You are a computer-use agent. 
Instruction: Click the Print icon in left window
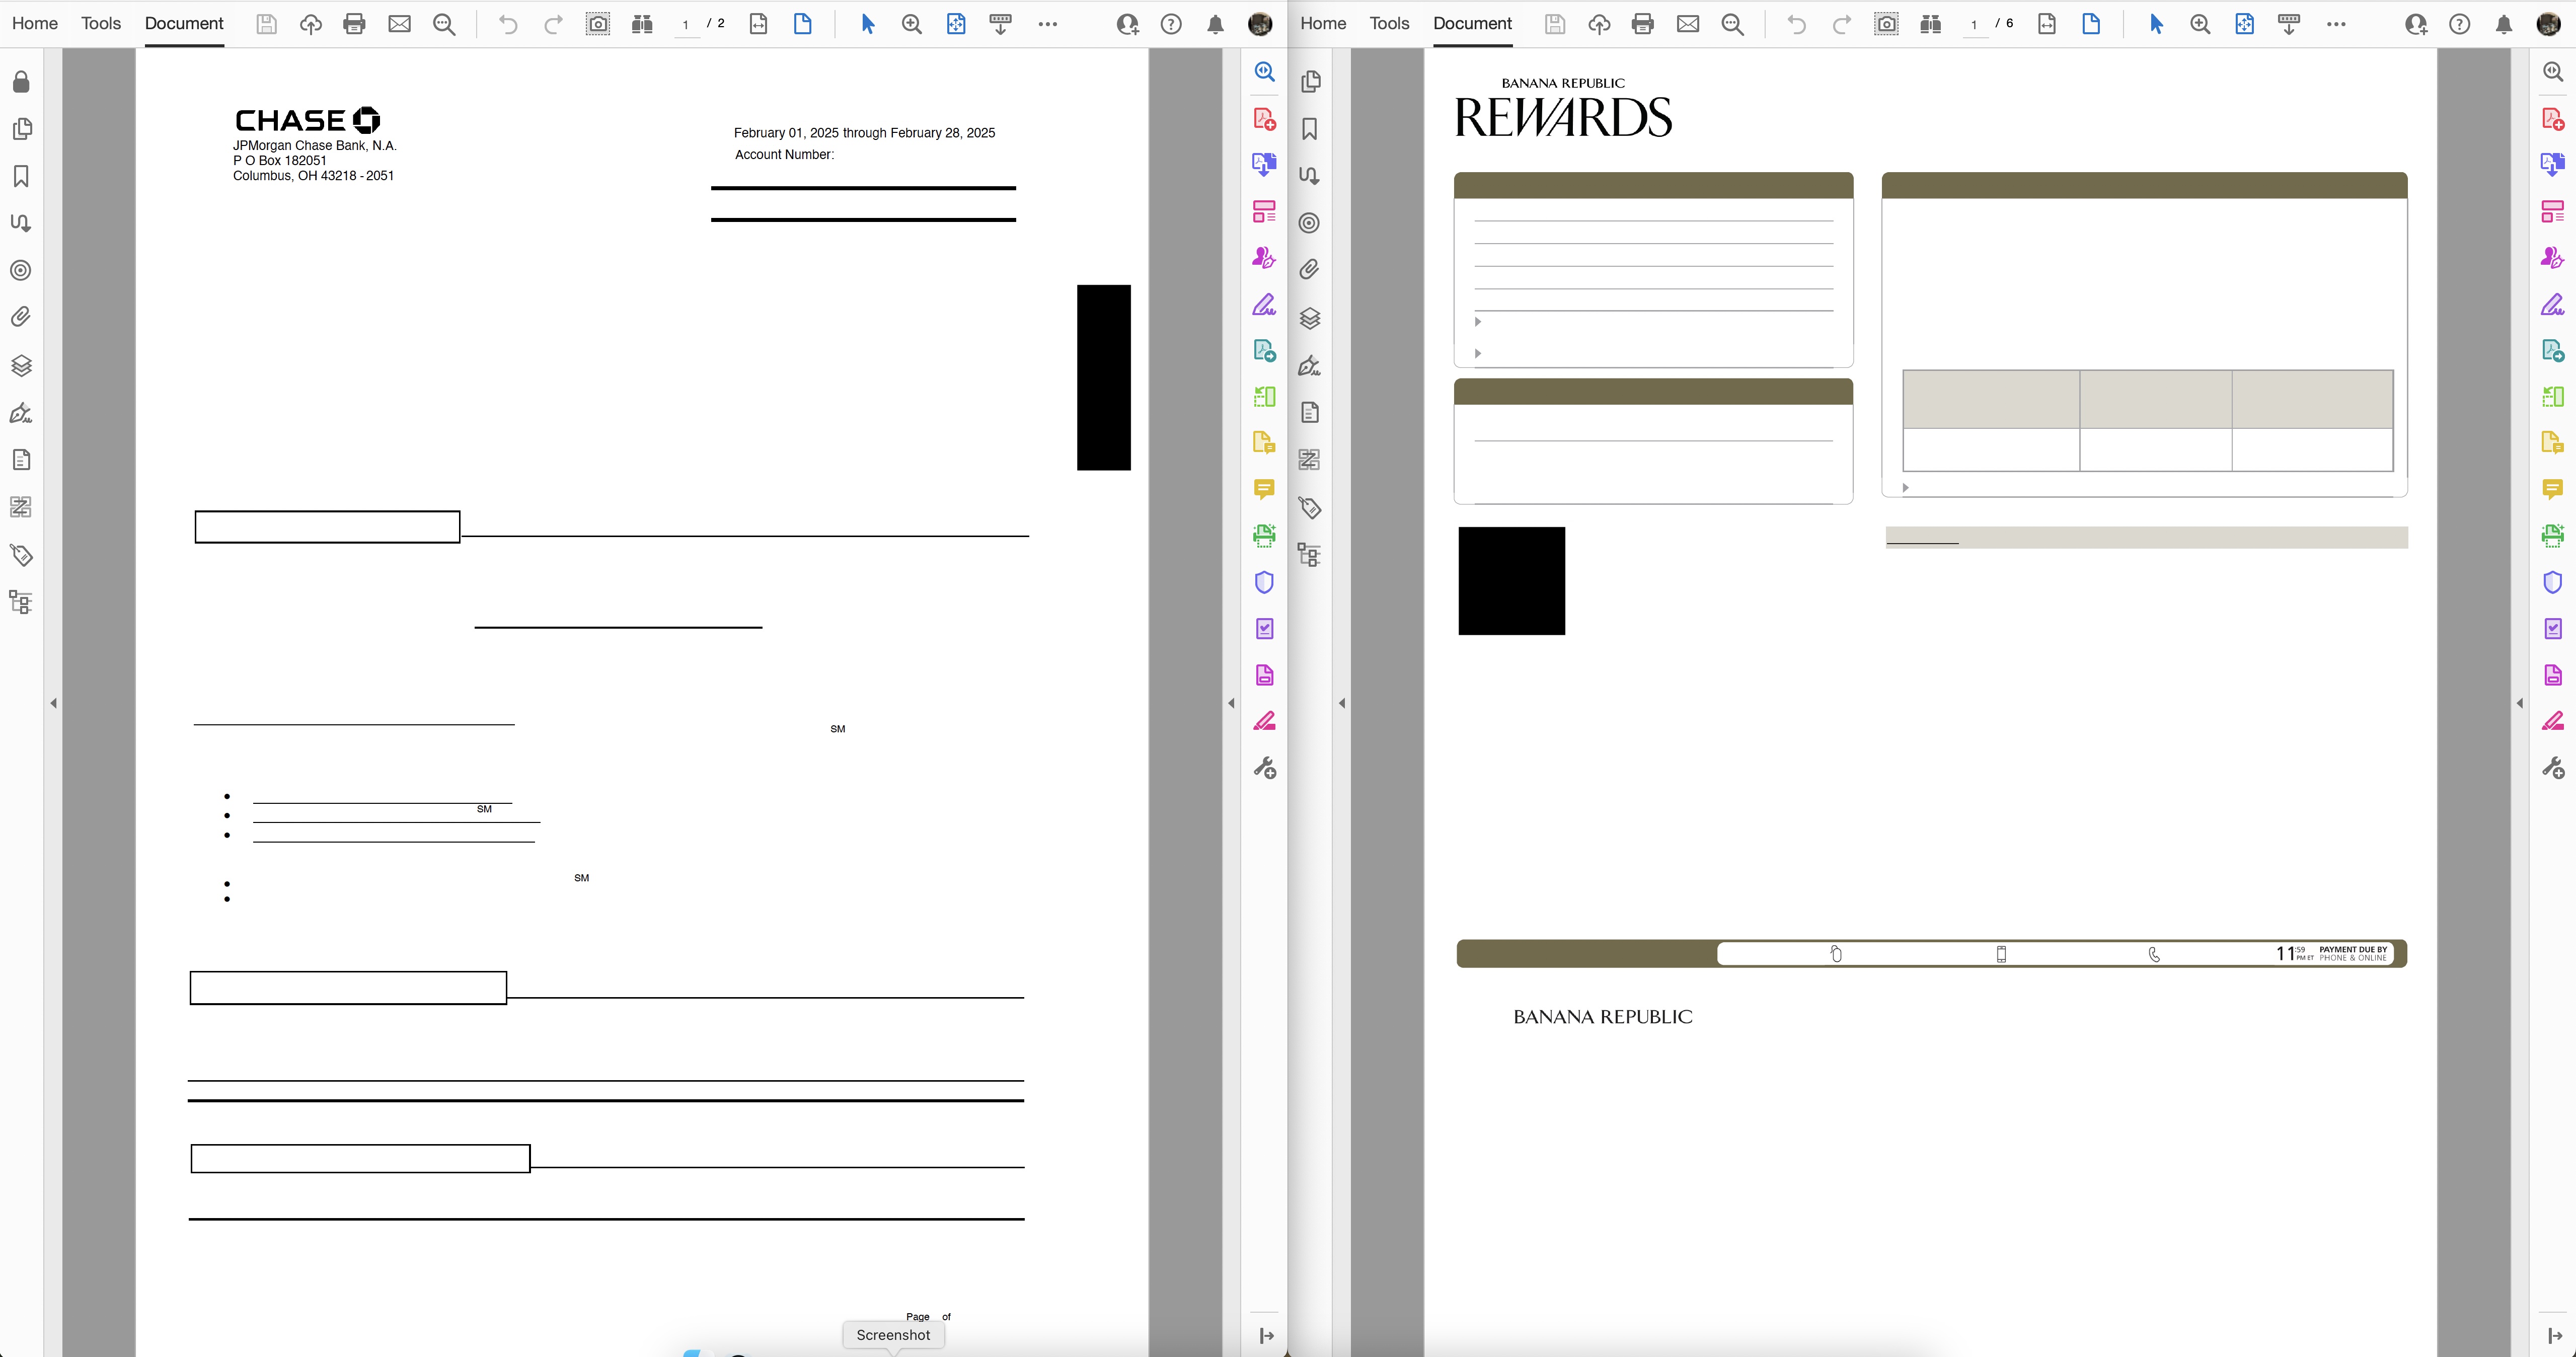point(354,24)
